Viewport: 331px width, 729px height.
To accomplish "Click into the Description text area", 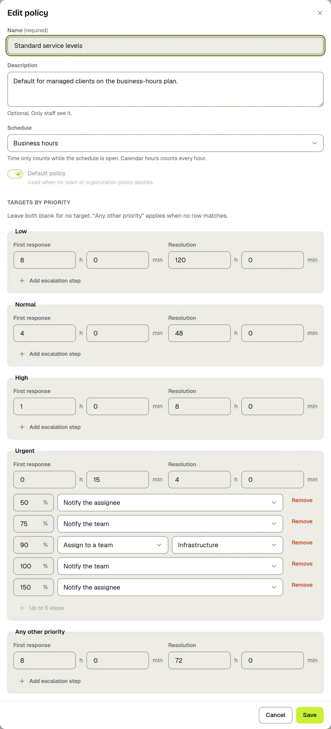I will [x=165, y=89].
